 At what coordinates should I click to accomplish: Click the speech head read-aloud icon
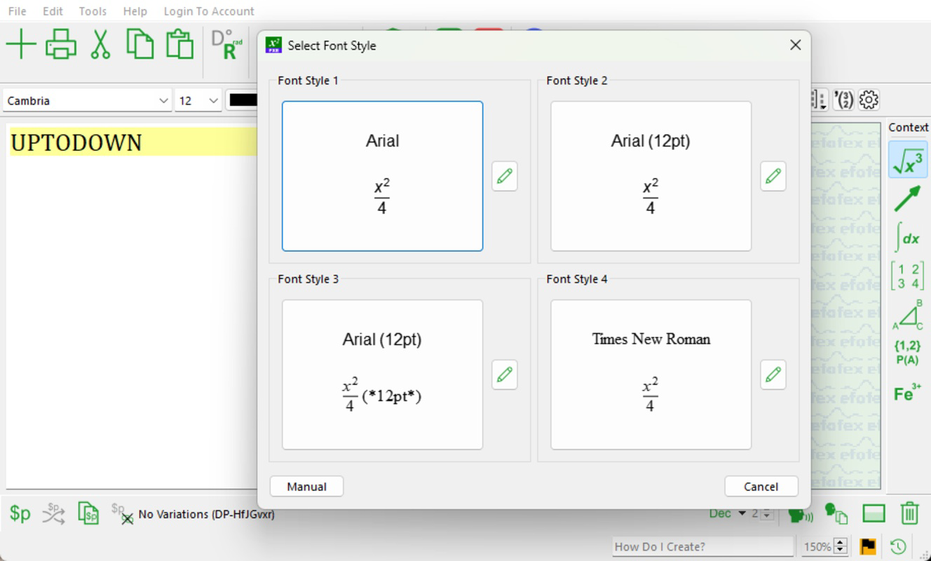click(800, 515)
